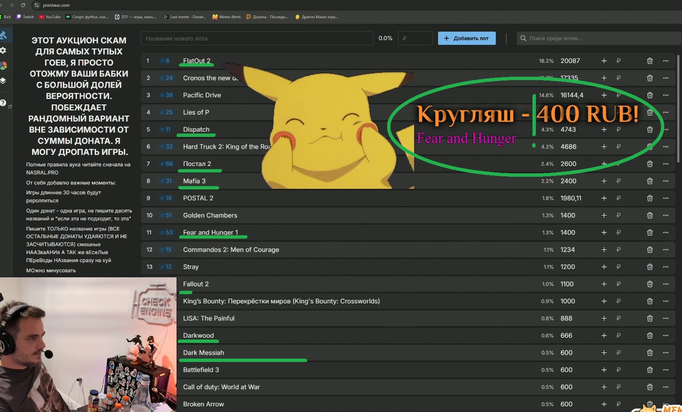Screen dimensions: 682x412
Task: Open the auction gavel page in sidebar
Action: pos(3,35)
